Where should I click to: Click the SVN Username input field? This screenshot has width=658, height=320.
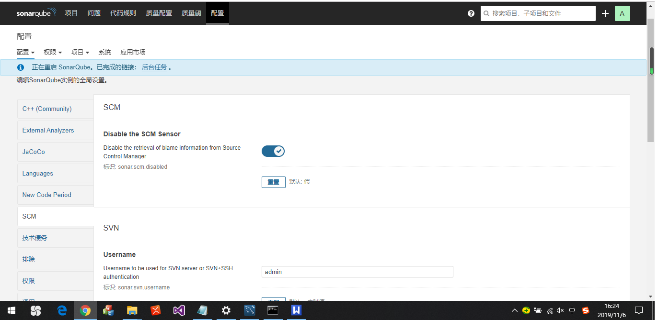pyautogui.click(x=357, y=272)
